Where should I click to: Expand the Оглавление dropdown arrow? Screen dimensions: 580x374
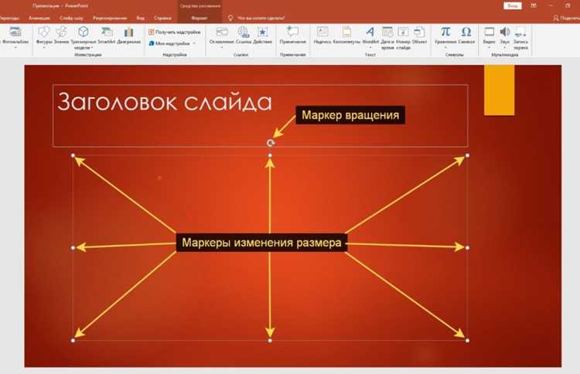pyautogui.click(x=222, y=47)
